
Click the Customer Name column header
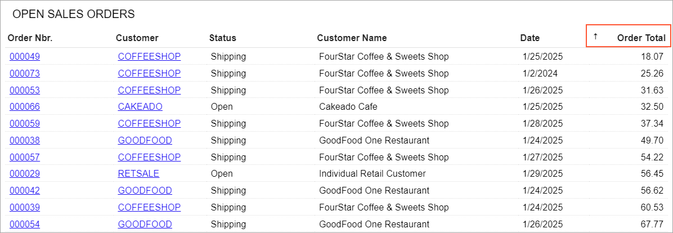pos(352,38)
